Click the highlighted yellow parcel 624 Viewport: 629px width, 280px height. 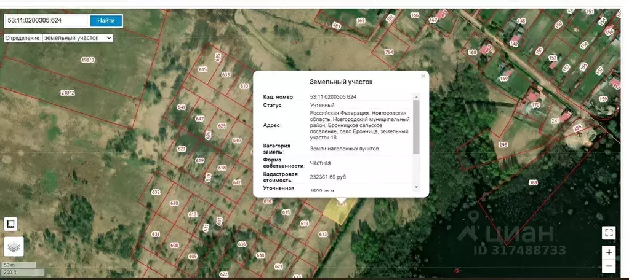[x=340, y=211]
